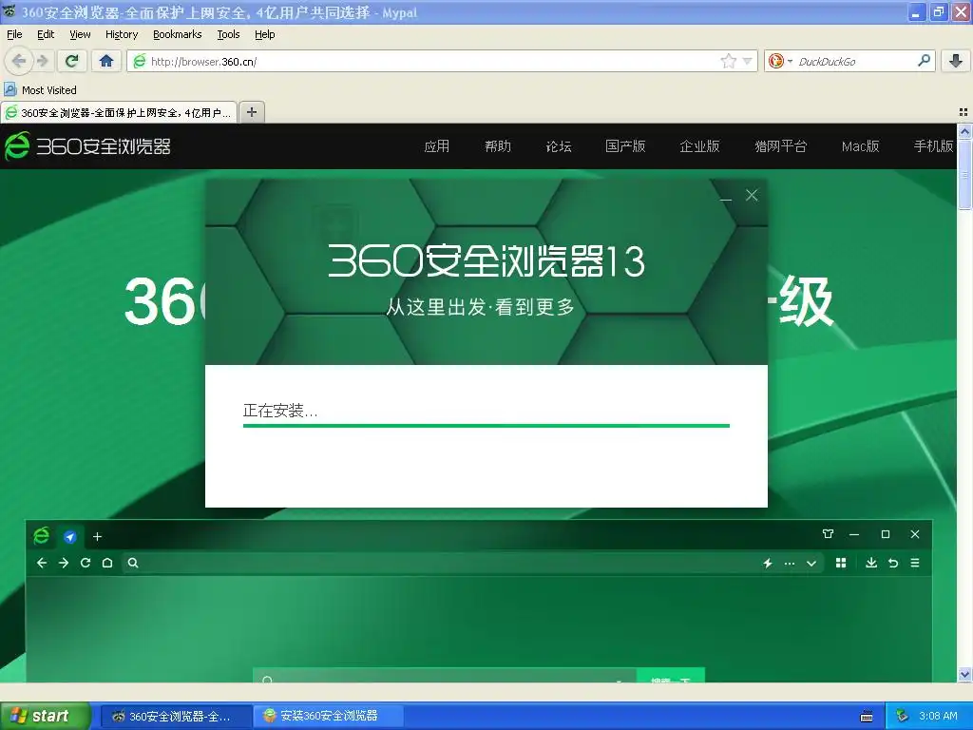Click the preview browser forward arrow
This screenshot has height=730, width=973.
point(64,563)
